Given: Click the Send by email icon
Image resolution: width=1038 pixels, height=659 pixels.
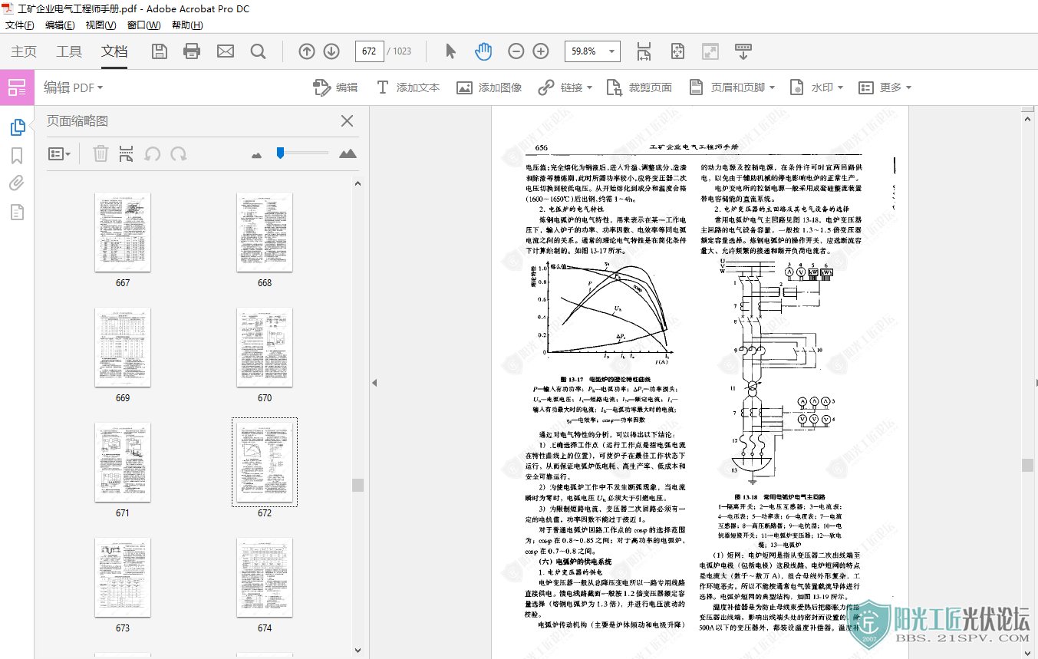Looking at the screenshot, I should point(225,51).
